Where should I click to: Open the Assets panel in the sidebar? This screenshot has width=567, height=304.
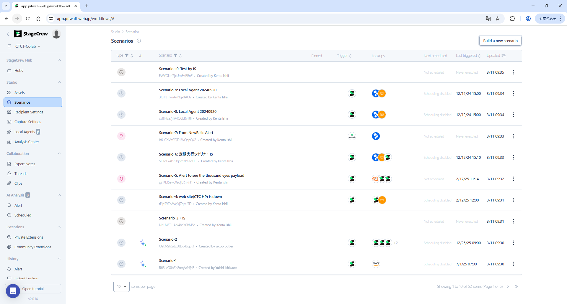point(20,92)
